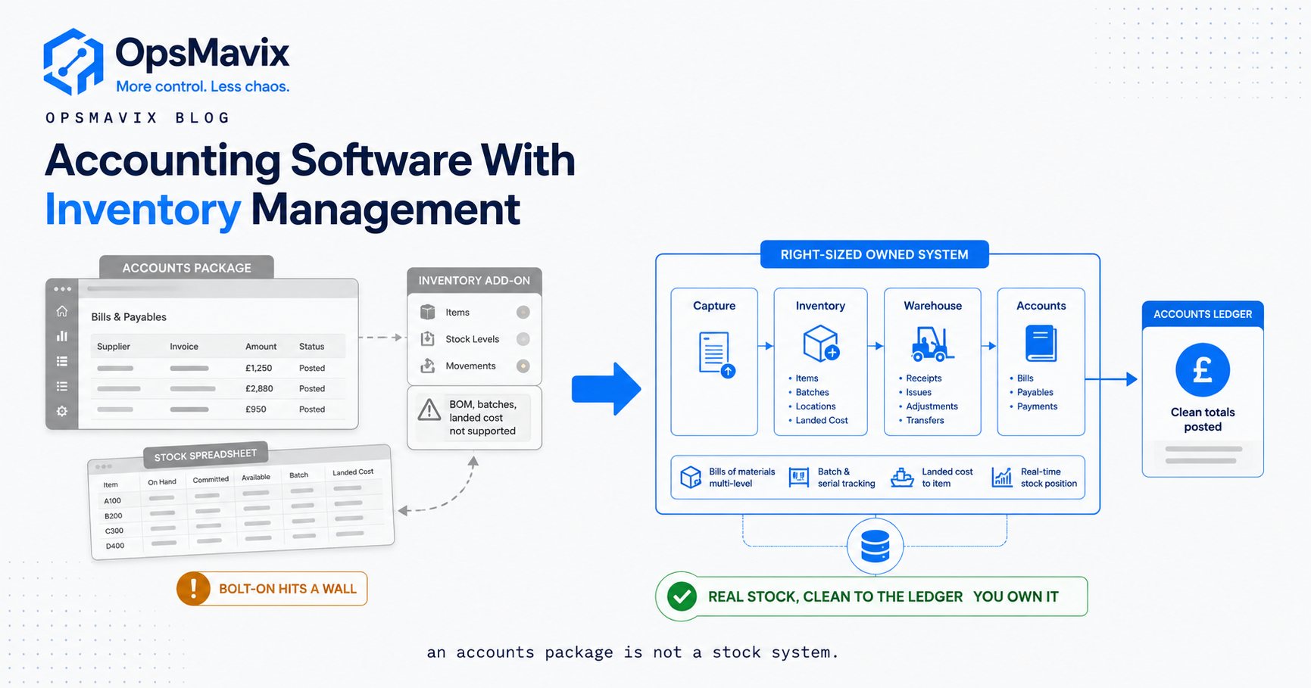Click the 'Receipts' bullet under Warehouse

(924, 378)
